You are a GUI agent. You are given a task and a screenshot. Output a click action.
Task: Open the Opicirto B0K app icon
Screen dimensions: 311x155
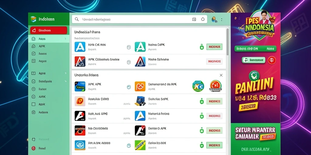[140, 145]
